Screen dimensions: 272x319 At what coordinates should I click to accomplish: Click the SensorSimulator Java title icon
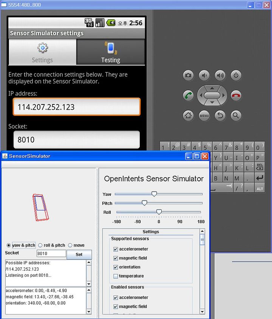(5, 156)
